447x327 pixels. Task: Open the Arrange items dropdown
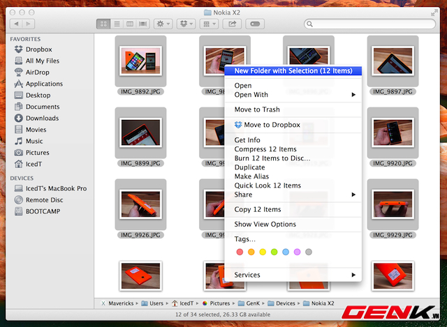209,24
